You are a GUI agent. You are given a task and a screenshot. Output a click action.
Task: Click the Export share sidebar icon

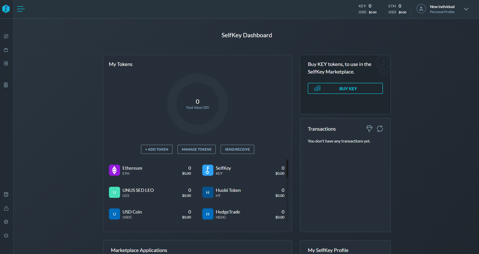(x=6, y=208)
